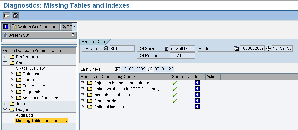Open the partially visible DB tab
Screen dimensions: 298x130
[x=67, y=27]
